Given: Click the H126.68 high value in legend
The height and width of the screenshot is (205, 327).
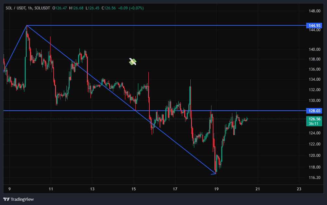Looking at the screenshot, I should [x=76, y=8].
